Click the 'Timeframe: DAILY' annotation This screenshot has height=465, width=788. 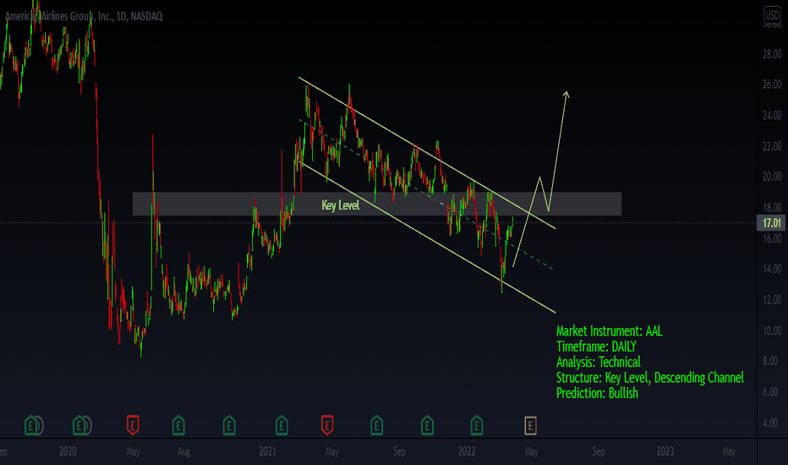[596, 347]
